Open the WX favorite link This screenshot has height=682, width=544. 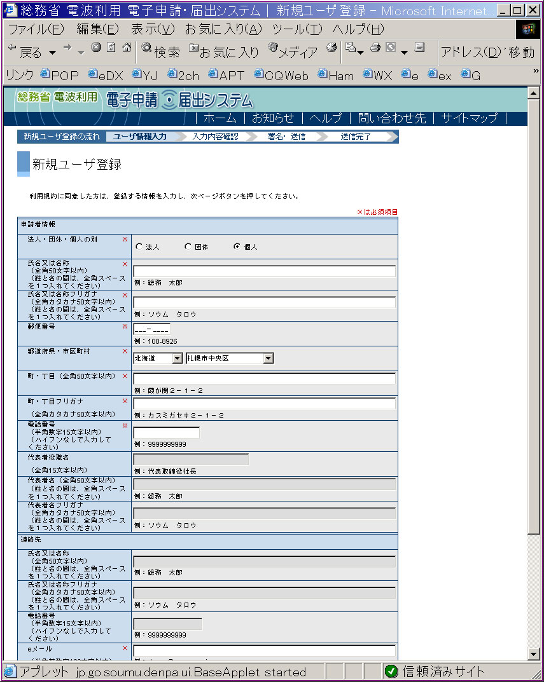coord(377,75)
